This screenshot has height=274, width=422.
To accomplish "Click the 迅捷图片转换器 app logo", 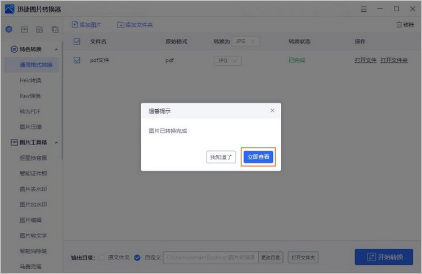I will pos(10,9).
